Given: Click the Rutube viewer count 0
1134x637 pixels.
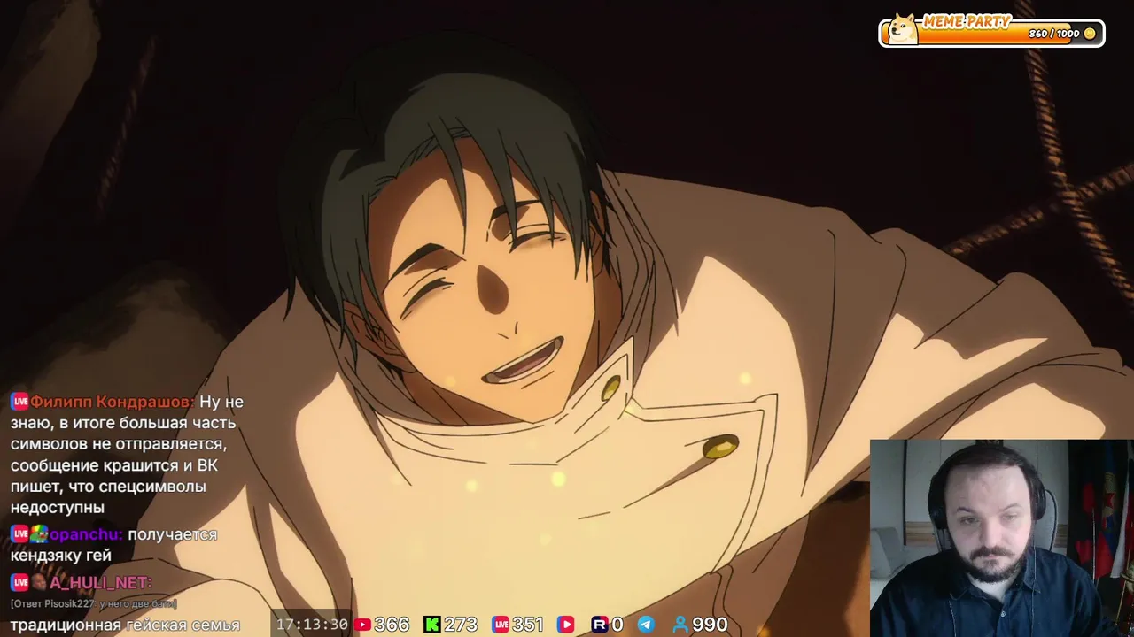Looking at the screenshot, I should coord(617,625).
